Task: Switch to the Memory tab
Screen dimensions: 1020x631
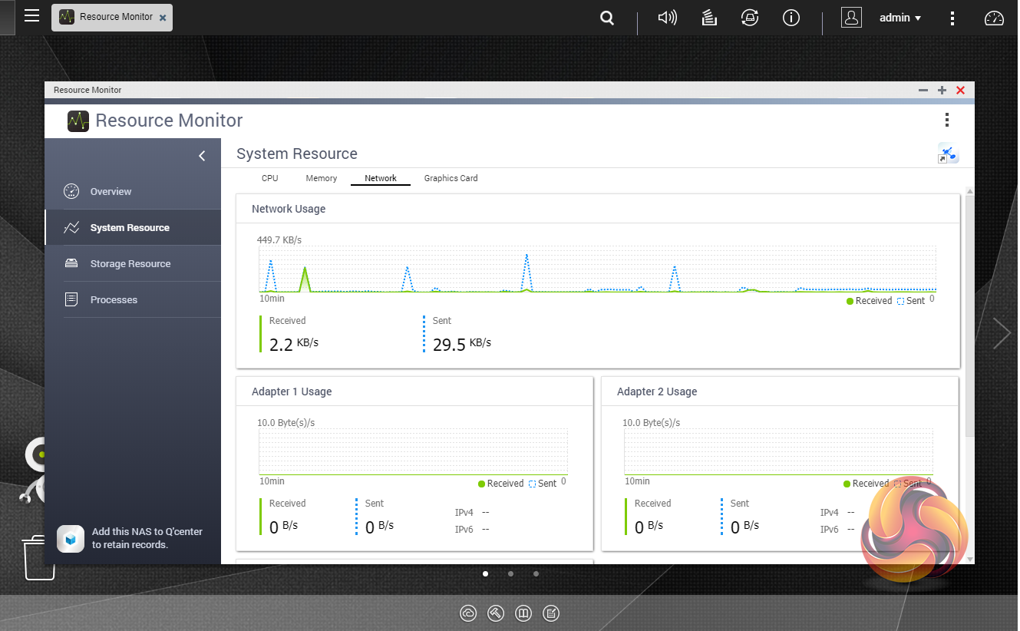Action: pyautogui.click(x=321, y=178)
